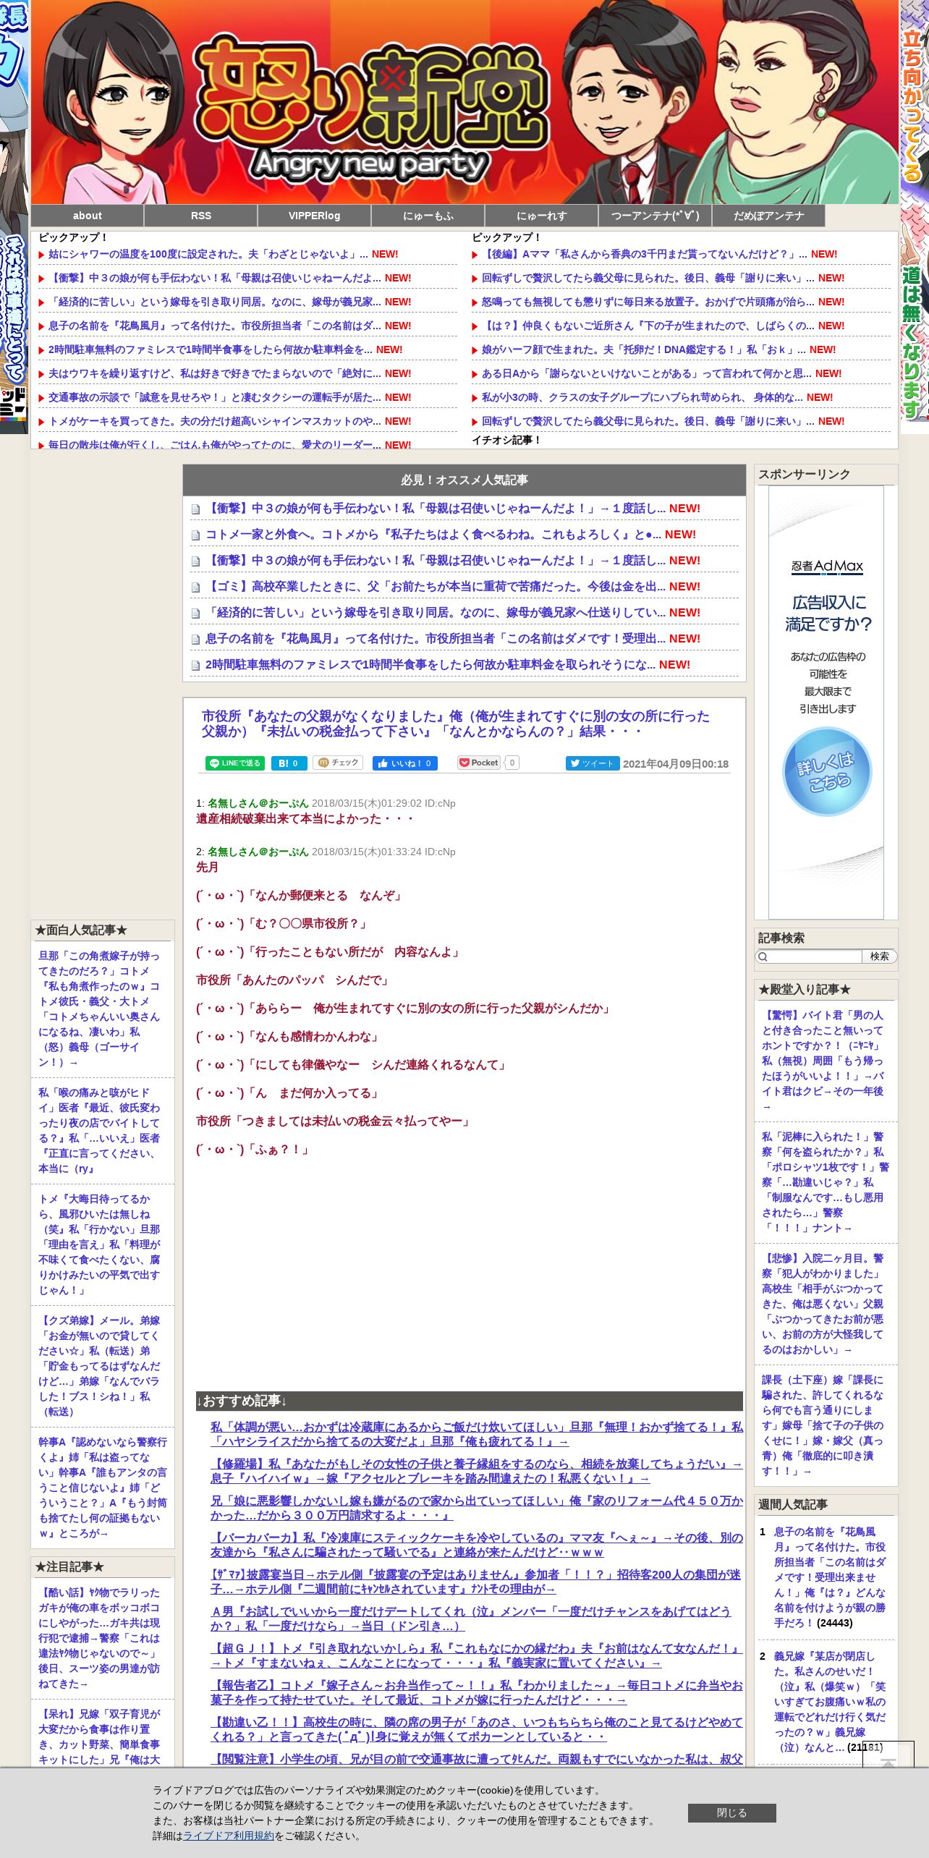Open pickup link 交通事故の示談で「誠意を見せろや！」

(215, 397)
